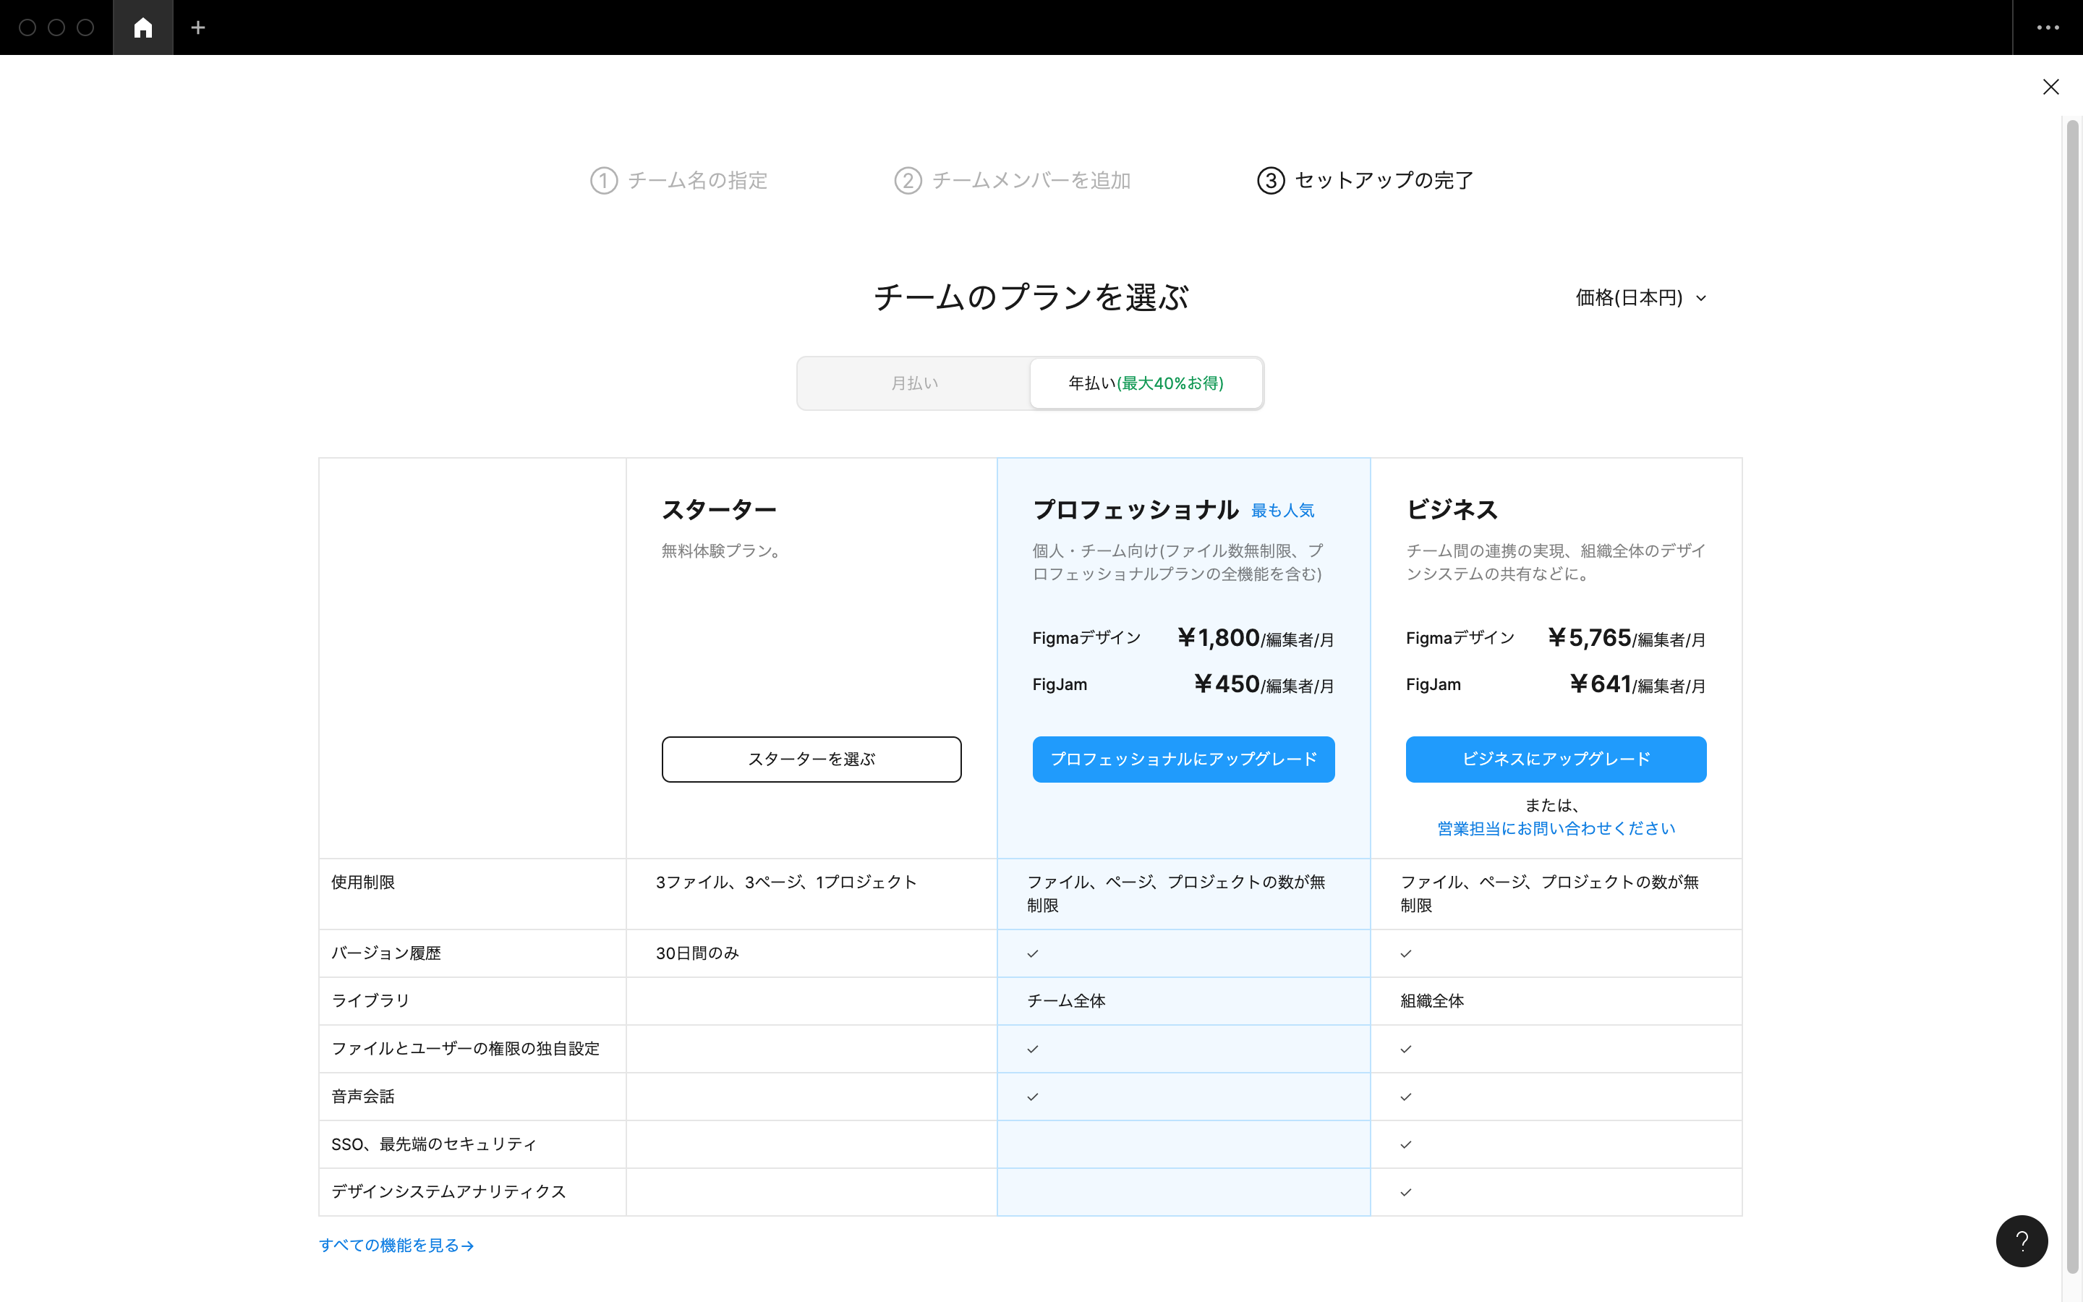This screenshot has height=1302, width=2083.
Task: Click Business checkmark in 音声会話 row
Action: pos(1405,1096)
